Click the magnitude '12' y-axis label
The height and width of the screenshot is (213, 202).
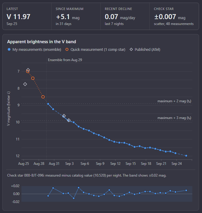[18, 156]
